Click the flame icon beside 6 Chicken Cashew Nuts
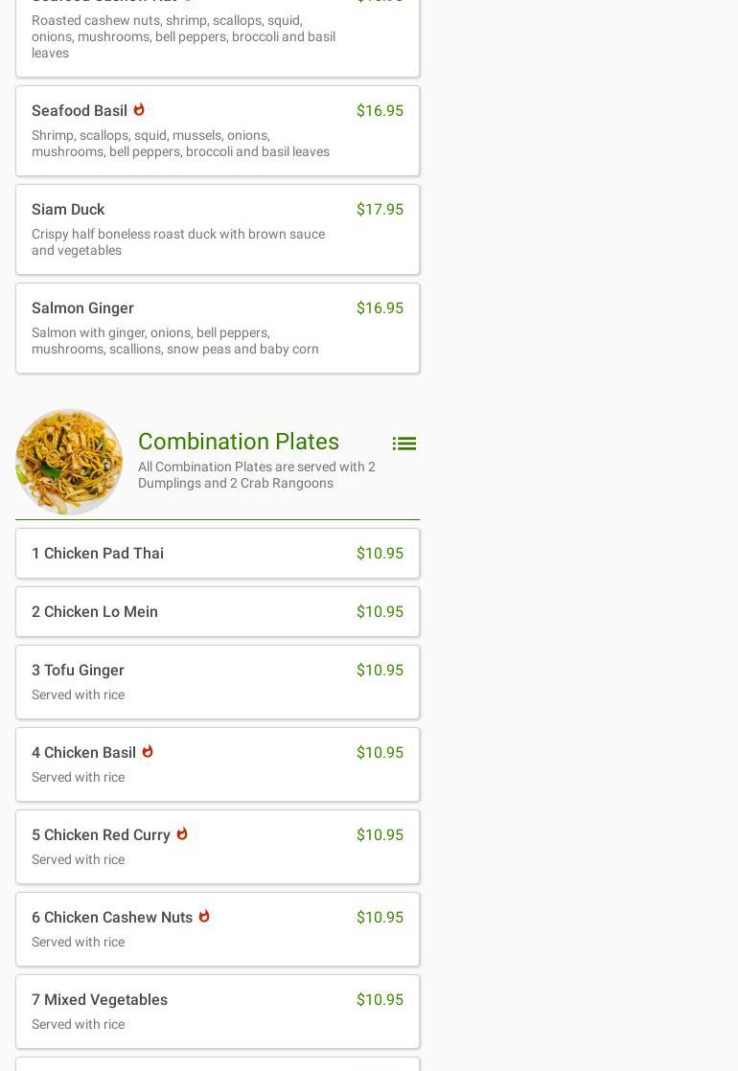 pyautogui.click(x=204, y=916)
